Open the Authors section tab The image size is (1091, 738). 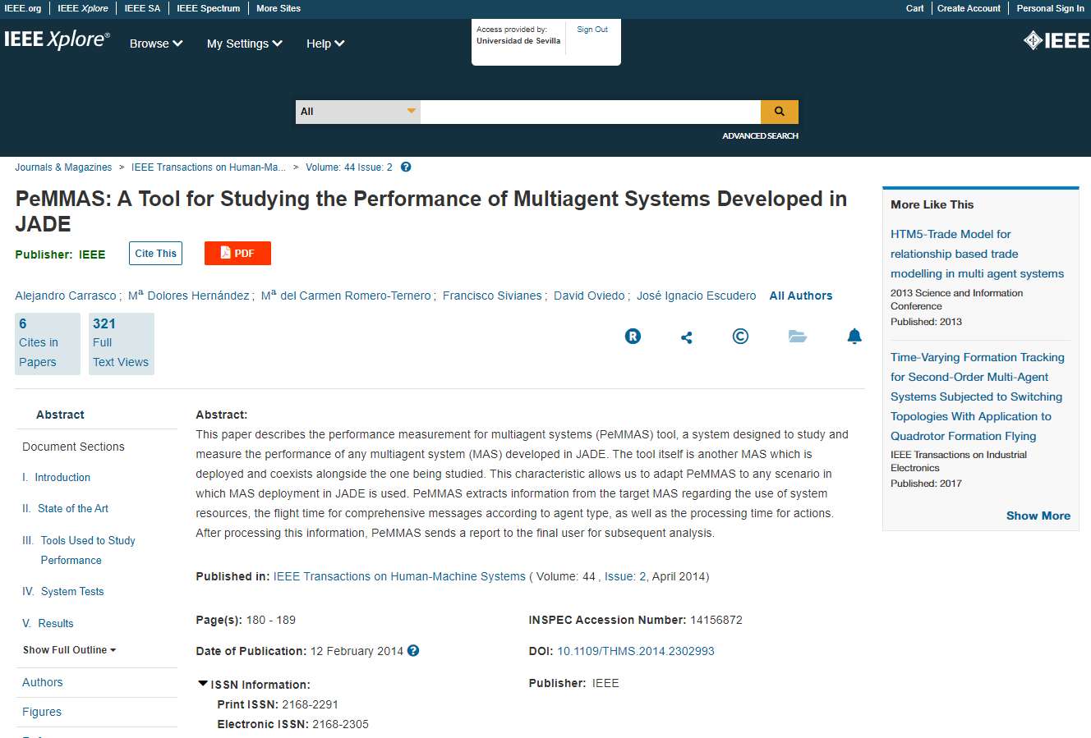[x=43, y=682]
